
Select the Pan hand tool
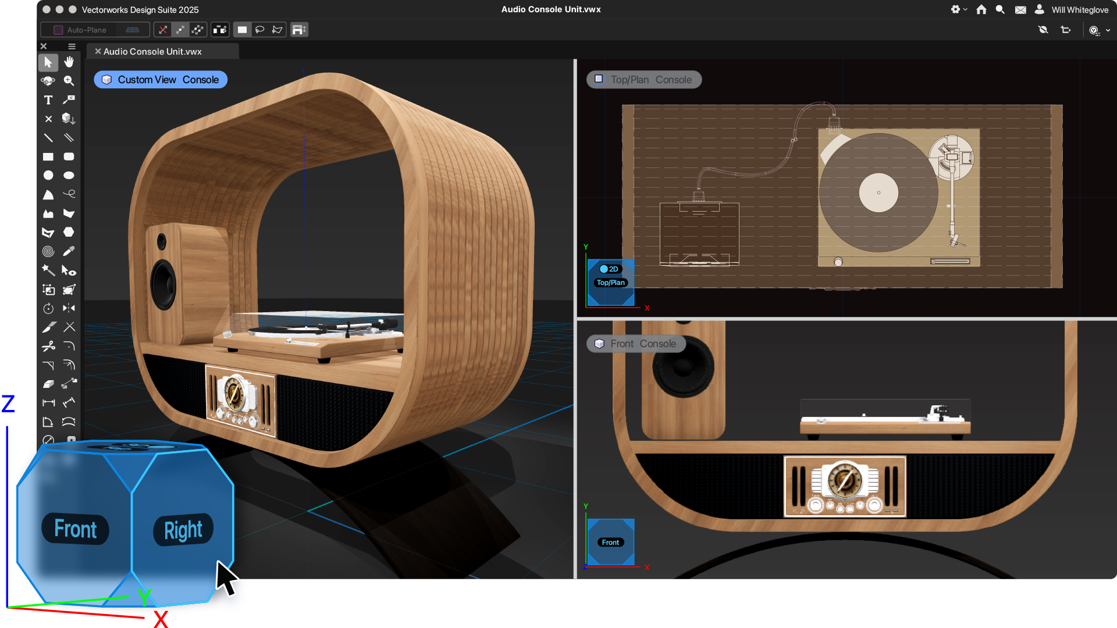click(69, 62)
